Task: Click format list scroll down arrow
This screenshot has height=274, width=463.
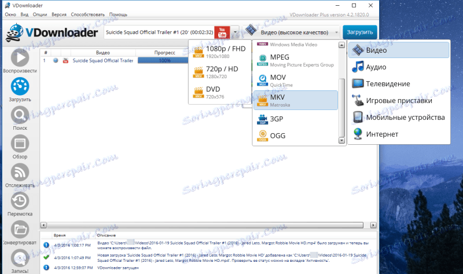Action: pyautogui.click(x=341, y=140)
